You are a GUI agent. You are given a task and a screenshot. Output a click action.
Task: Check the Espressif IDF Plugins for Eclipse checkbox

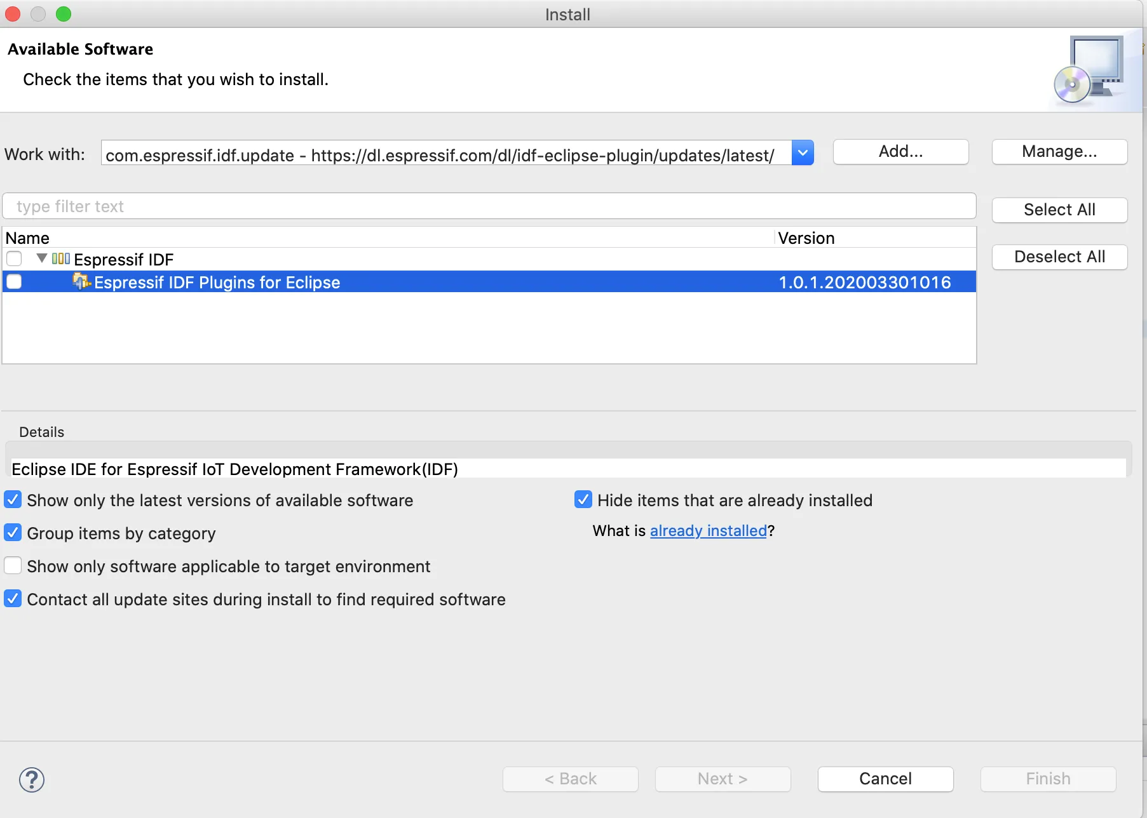14,281
